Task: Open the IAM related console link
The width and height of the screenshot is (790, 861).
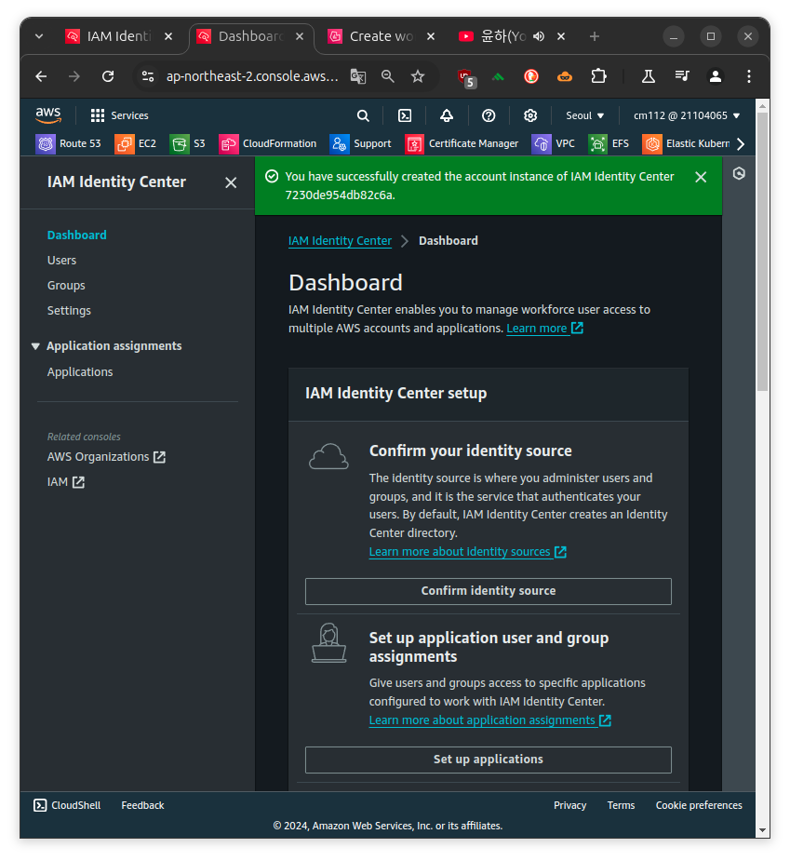Action: (66, 482)
